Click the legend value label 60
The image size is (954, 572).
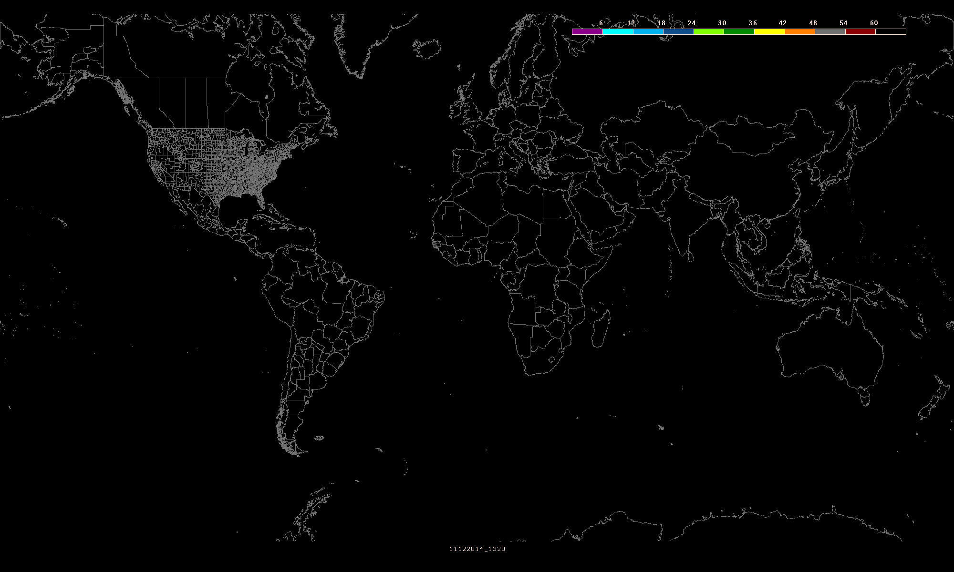[x=874, y=23]
